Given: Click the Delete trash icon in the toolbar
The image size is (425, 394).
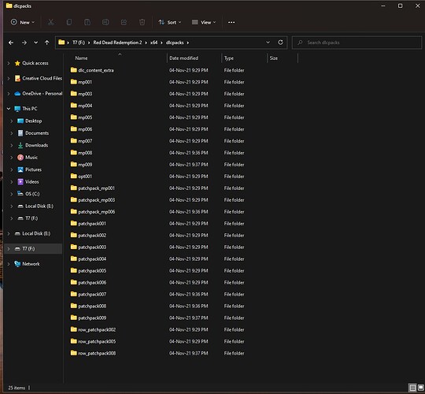Looking at the screenshot, I should point(142,22).
